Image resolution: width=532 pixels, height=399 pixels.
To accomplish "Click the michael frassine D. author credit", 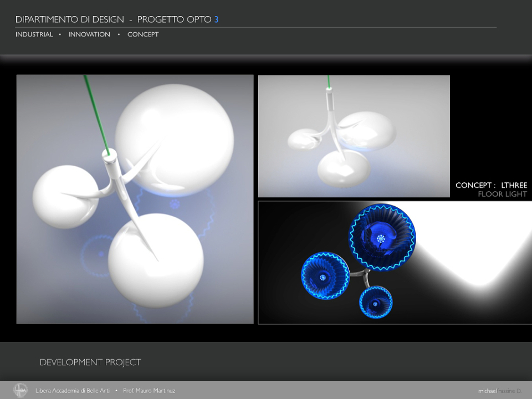I will point(500,391).
